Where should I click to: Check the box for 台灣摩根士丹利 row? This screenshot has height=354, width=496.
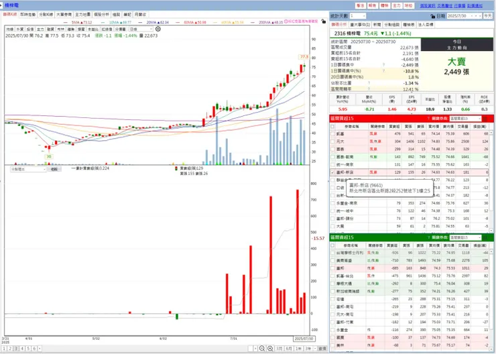(x=332, y=253)
